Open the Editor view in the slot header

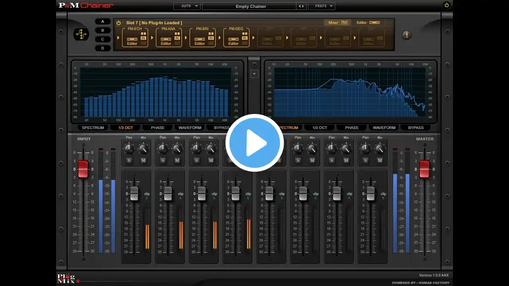pos(368,23)
